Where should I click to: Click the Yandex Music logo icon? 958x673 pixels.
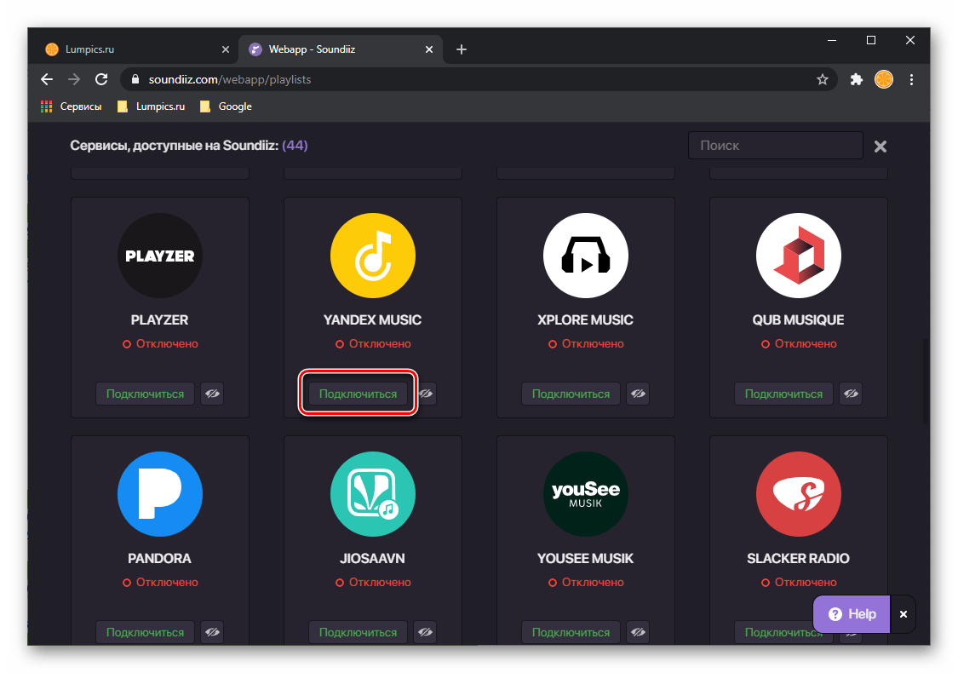372,256
